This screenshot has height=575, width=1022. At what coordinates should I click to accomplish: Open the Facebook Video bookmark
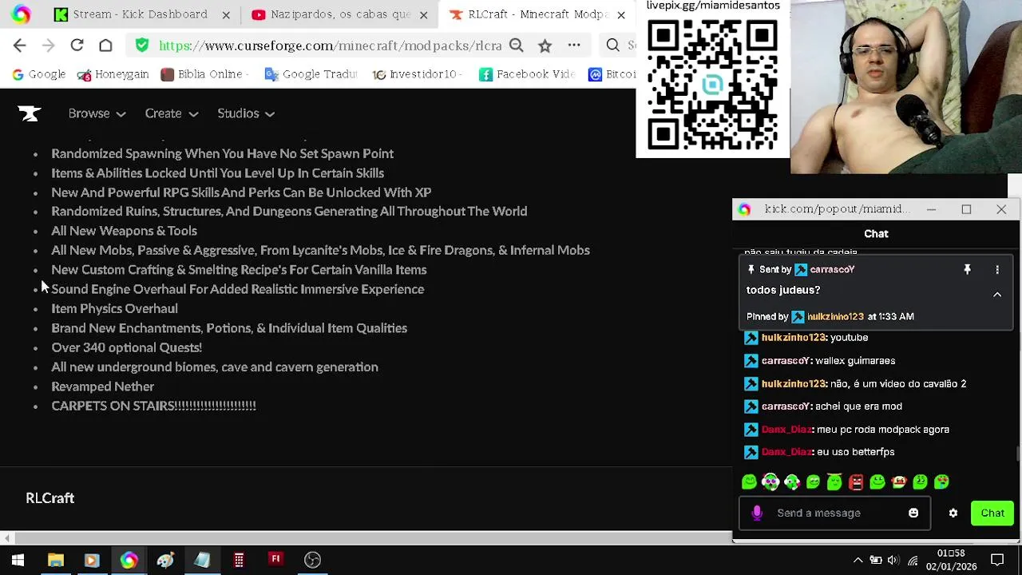point(527,74)
